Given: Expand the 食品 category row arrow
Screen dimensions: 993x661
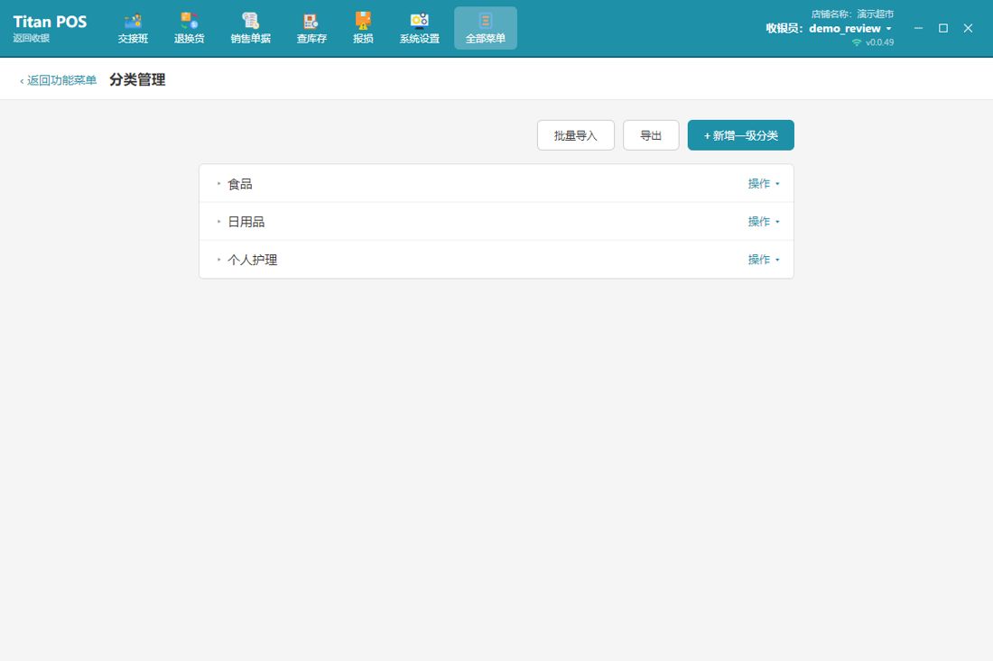Looking at the screenshot, I should 219,183.
